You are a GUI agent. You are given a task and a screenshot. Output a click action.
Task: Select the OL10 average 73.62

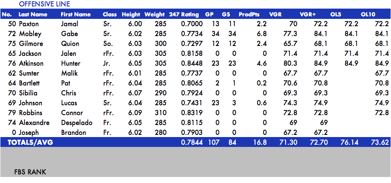pos(381,143)
